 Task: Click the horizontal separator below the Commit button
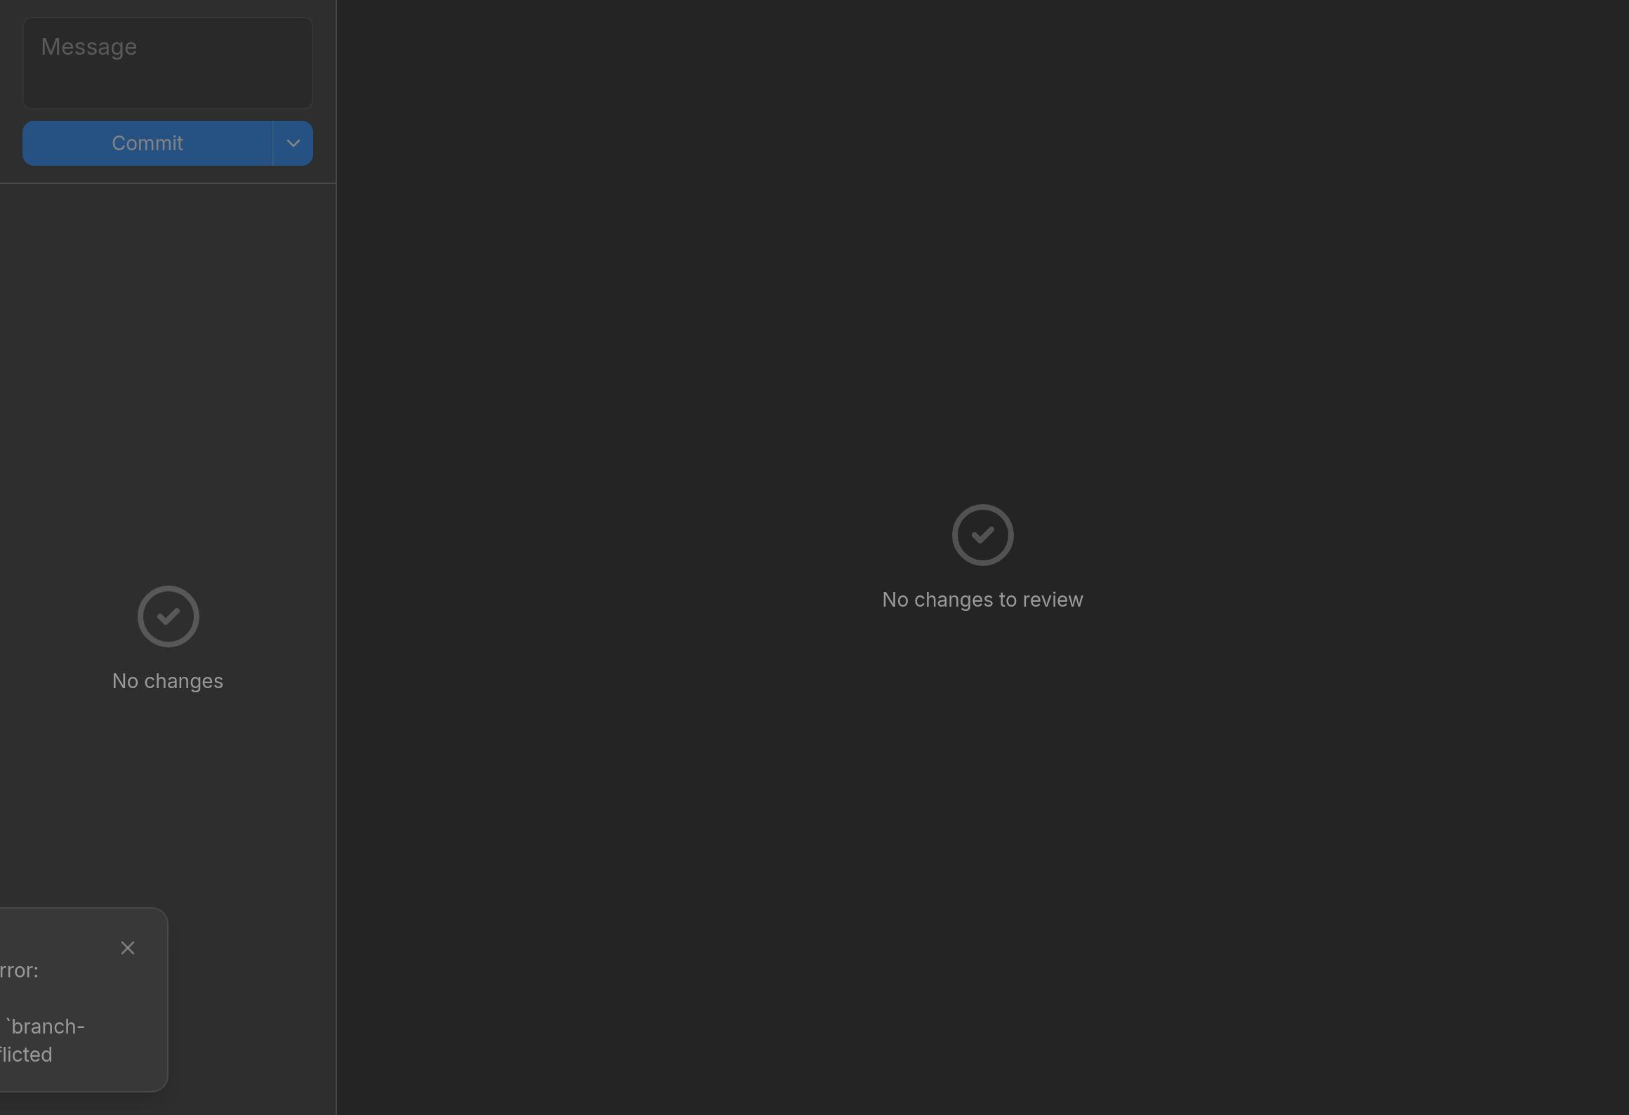pyautogui.click(x=168, y=183)
